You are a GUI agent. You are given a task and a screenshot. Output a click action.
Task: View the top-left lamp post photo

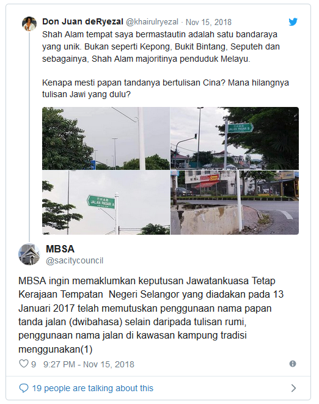tap(106, 138)
